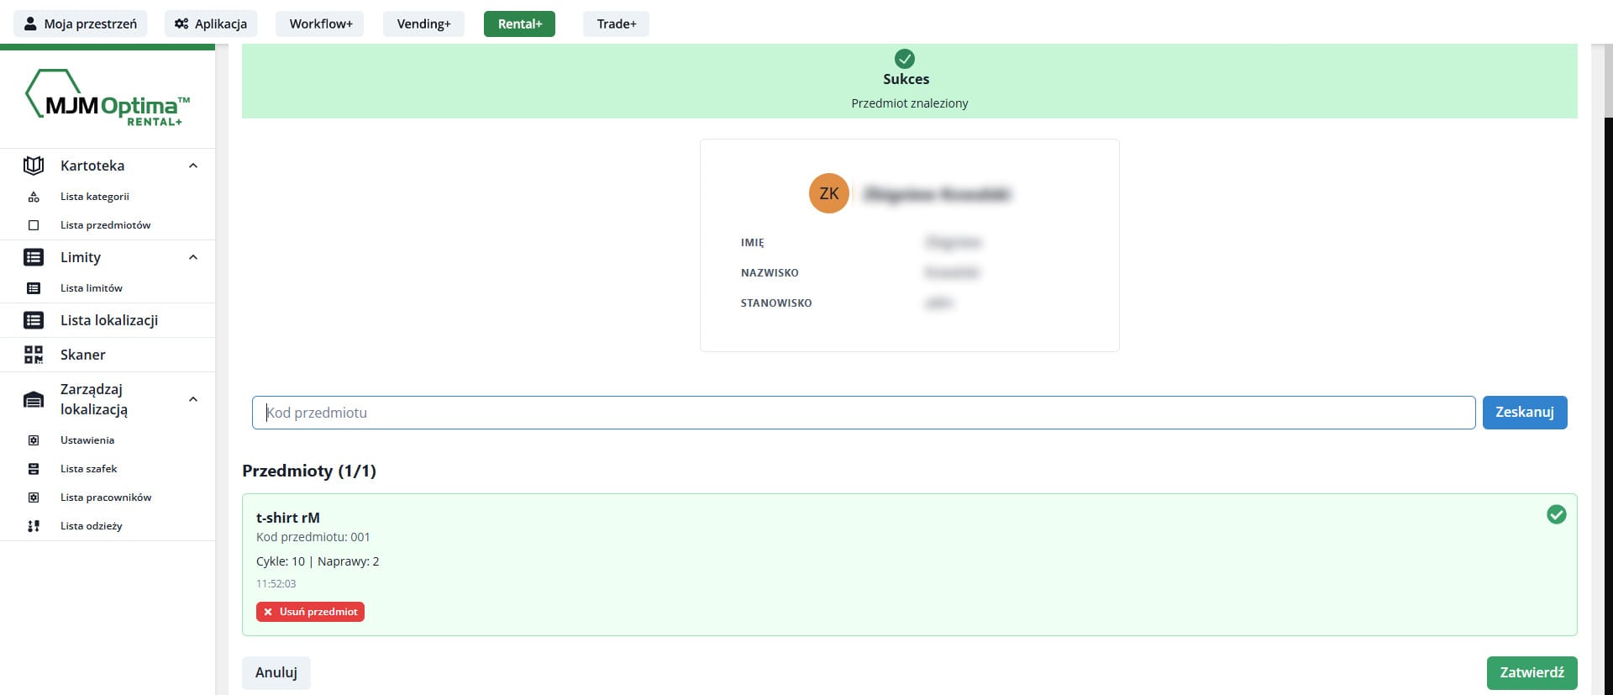The image size is (1613, 695).
Task: Collapse the Zarządzaj lokalizacją section
Action: coord(193,399)
